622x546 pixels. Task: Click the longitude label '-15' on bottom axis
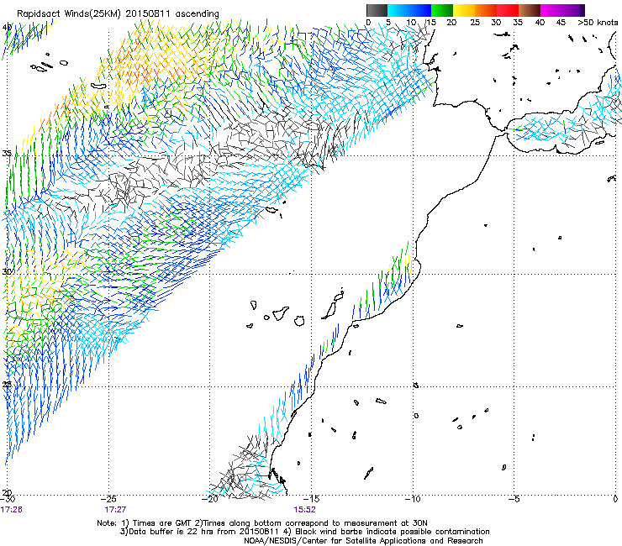[311, 499]
